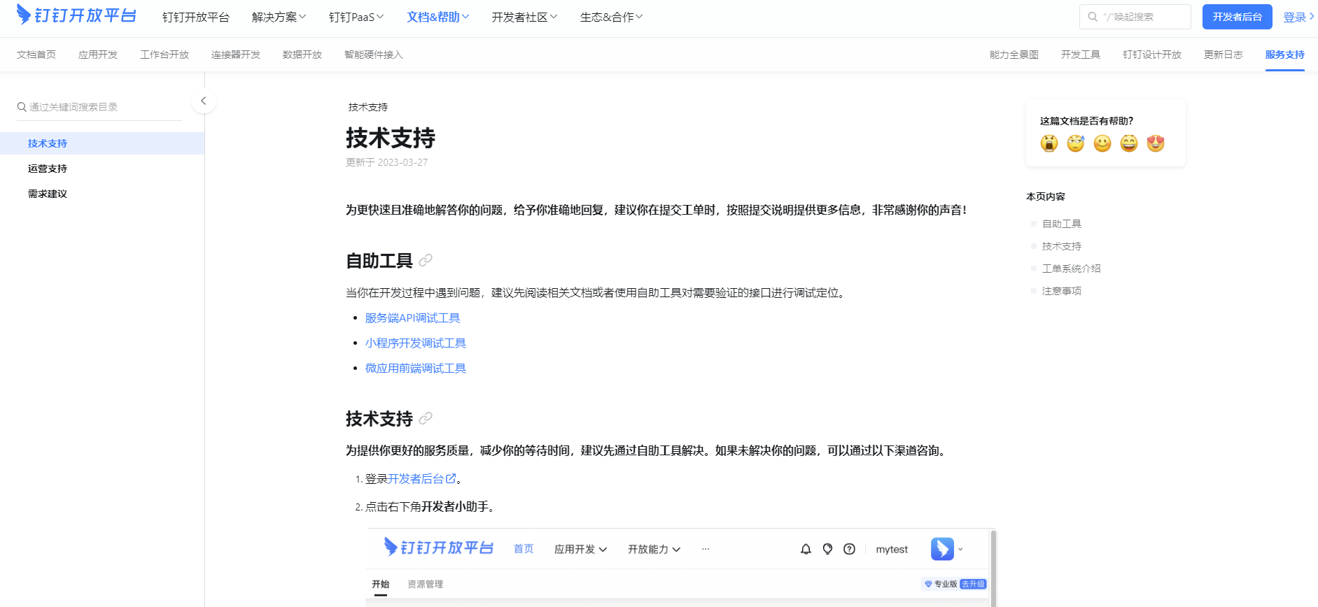1318x607 pixels.
Task: Open the 能力全景图 tab
Action: point(1014,55)
